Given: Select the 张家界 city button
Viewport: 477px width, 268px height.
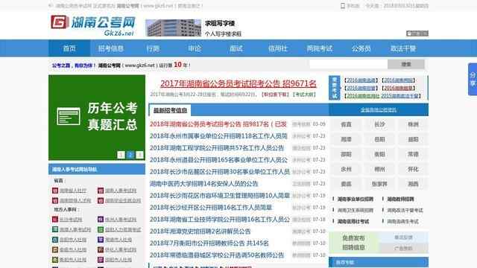Looking at the screenshot, I should click(x=379, y=184).
